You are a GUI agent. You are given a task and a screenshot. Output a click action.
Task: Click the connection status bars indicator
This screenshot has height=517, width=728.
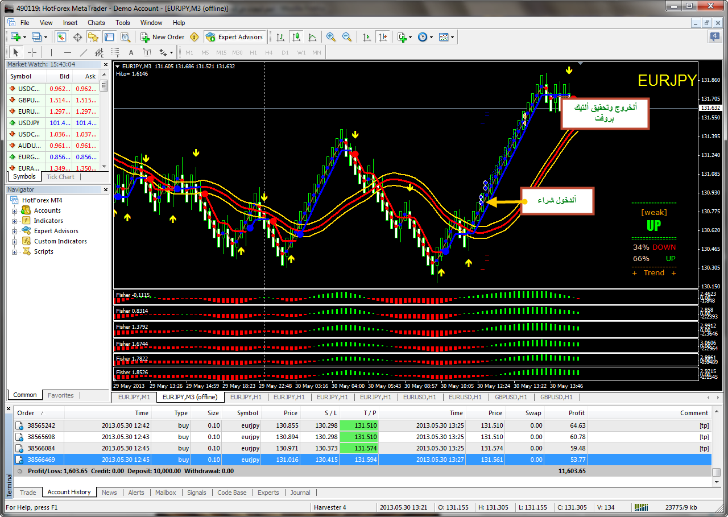[641, 507]
